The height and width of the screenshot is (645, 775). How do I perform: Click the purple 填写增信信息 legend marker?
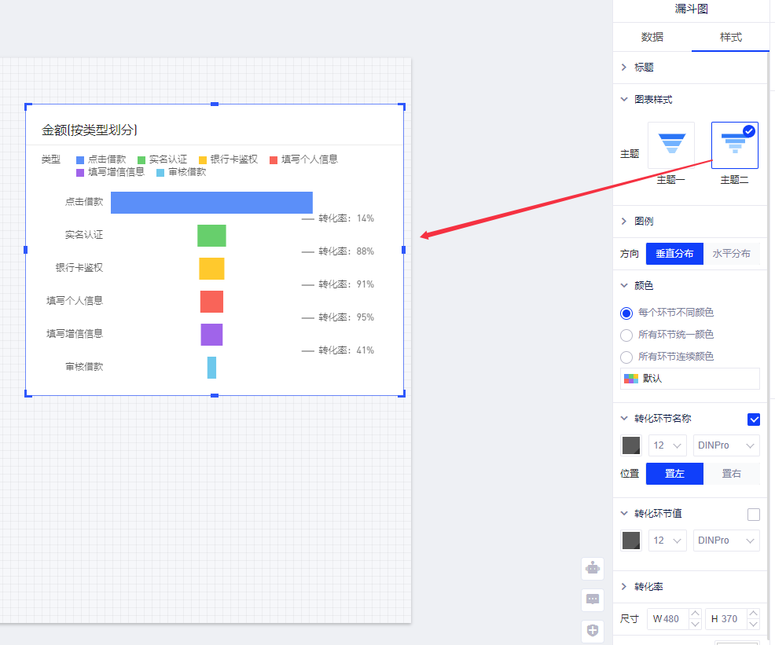click(x=80, y=173)
